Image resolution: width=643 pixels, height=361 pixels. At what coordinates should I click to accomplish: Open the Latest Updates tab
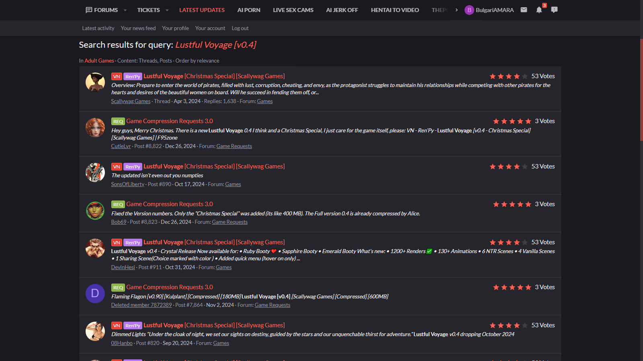click(202, 10)
